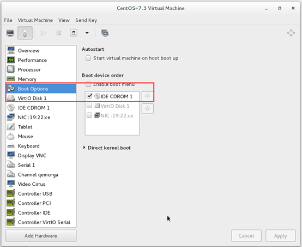Power on the virtual machine
302x247 pixels.
pos(44,33)
